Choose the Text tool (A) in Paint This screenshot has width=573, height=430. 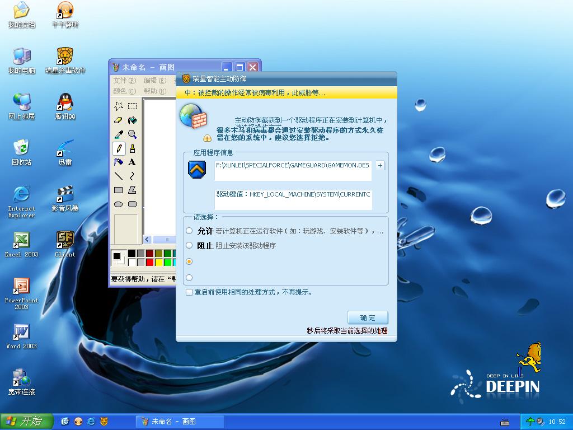coord(133,162)
